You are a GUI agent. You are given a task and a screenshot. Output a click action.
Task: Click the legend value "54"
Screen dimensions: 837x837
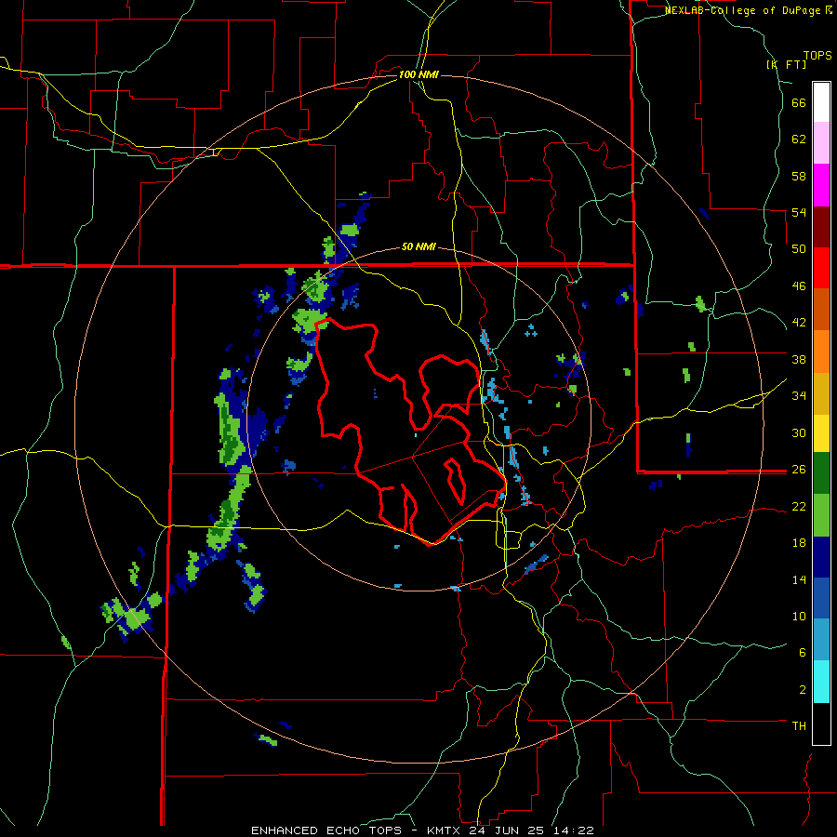coord(799,212)
